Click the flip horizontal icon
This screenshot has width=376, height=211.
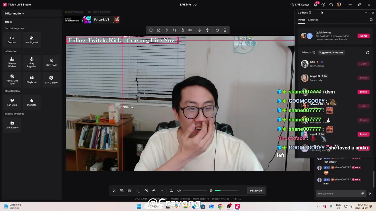[x=190, y=30]
